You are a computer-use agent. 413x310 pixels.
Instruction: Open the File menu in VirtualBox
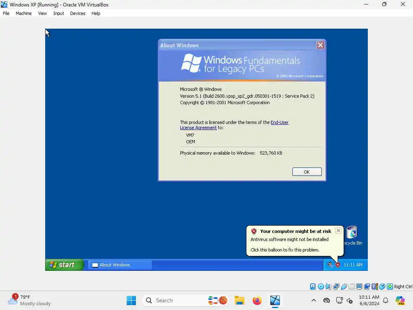pos(6,13)
